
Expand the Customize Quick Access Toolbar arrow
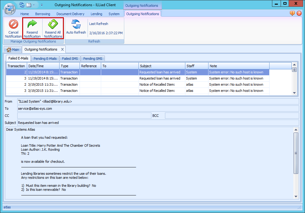click(42, 5)
